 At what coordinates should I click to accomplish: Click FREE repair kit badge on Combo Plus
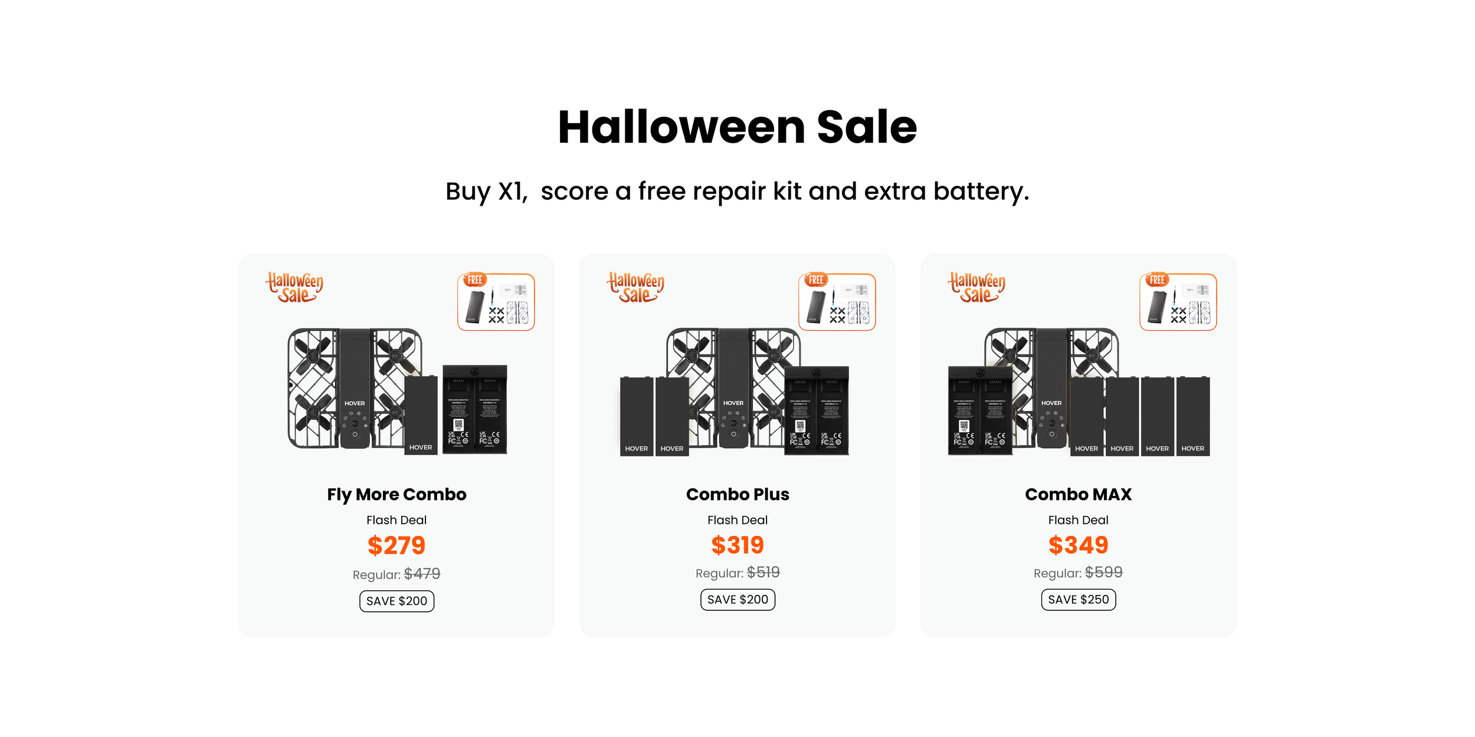pos(837,301)
